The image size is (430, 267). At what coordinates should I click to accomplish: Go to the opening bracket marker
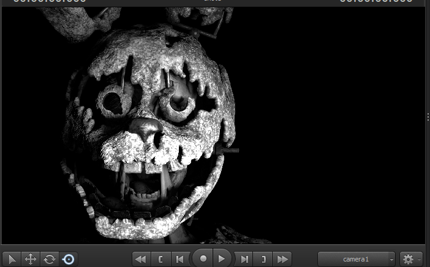161,259
